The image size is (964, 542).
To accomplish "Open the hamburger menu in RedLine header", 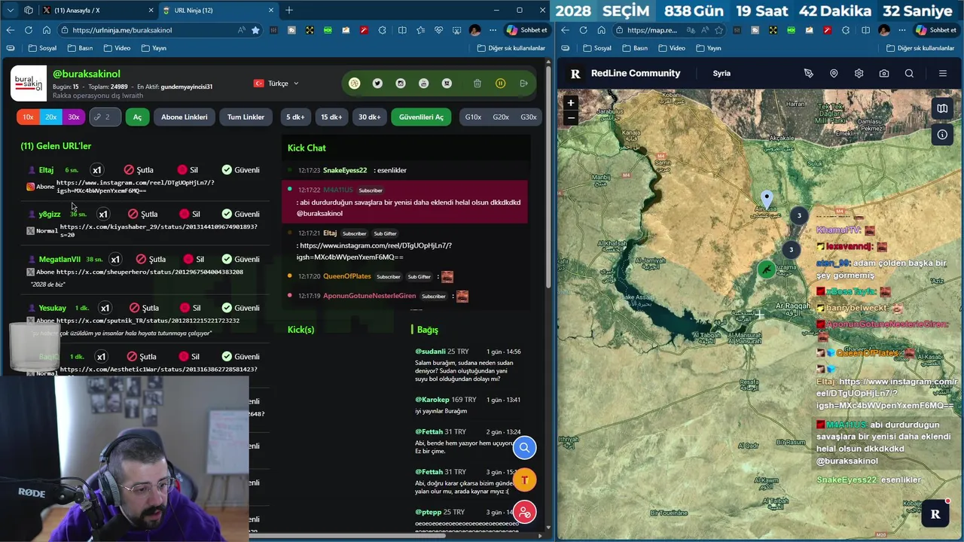I will coord(942,73).
